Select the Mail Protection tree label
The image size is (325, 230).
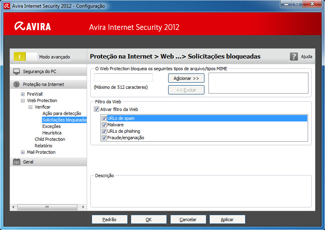point(41,152)
